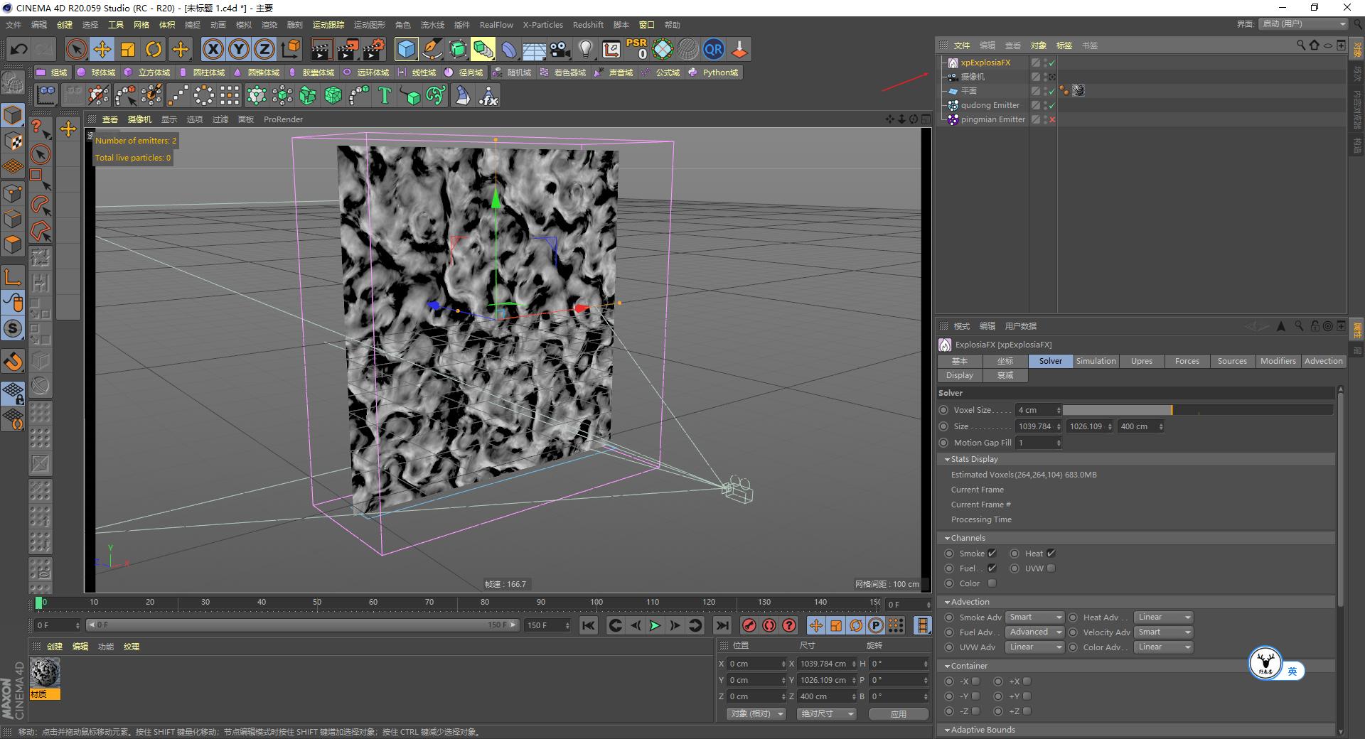This screenshot has height=739, width=1365.
Task: Select the Move tool in the toolbar
Action: pos(102,49)
